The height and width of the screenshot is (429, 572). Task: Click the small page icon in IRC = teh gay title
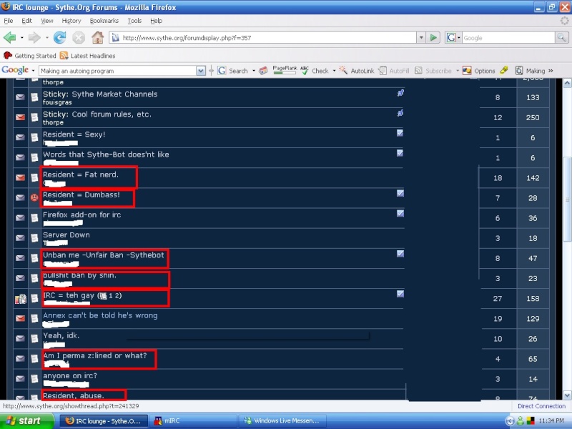coord(104,296)
